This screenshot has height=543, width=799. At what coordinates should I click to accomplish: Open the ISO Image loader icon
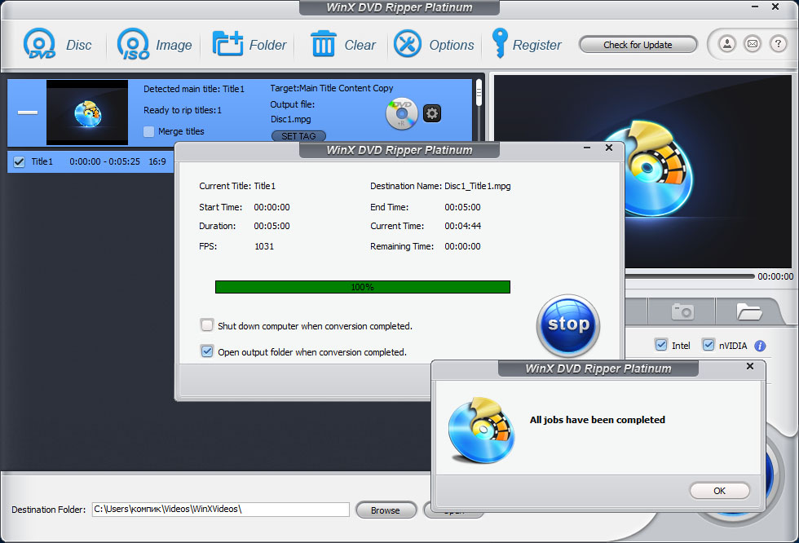(133, 44)
